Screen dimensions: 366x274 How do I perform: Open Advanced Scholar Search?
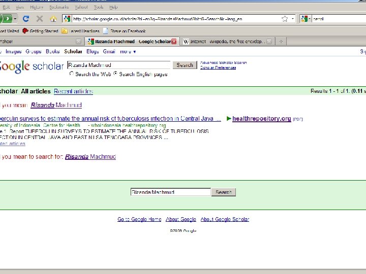223,62
